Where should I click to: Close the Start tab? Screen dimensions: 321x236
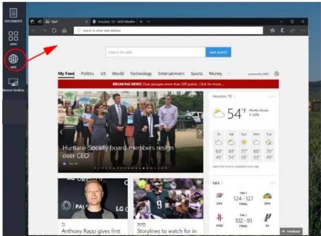tap(86, 21)
